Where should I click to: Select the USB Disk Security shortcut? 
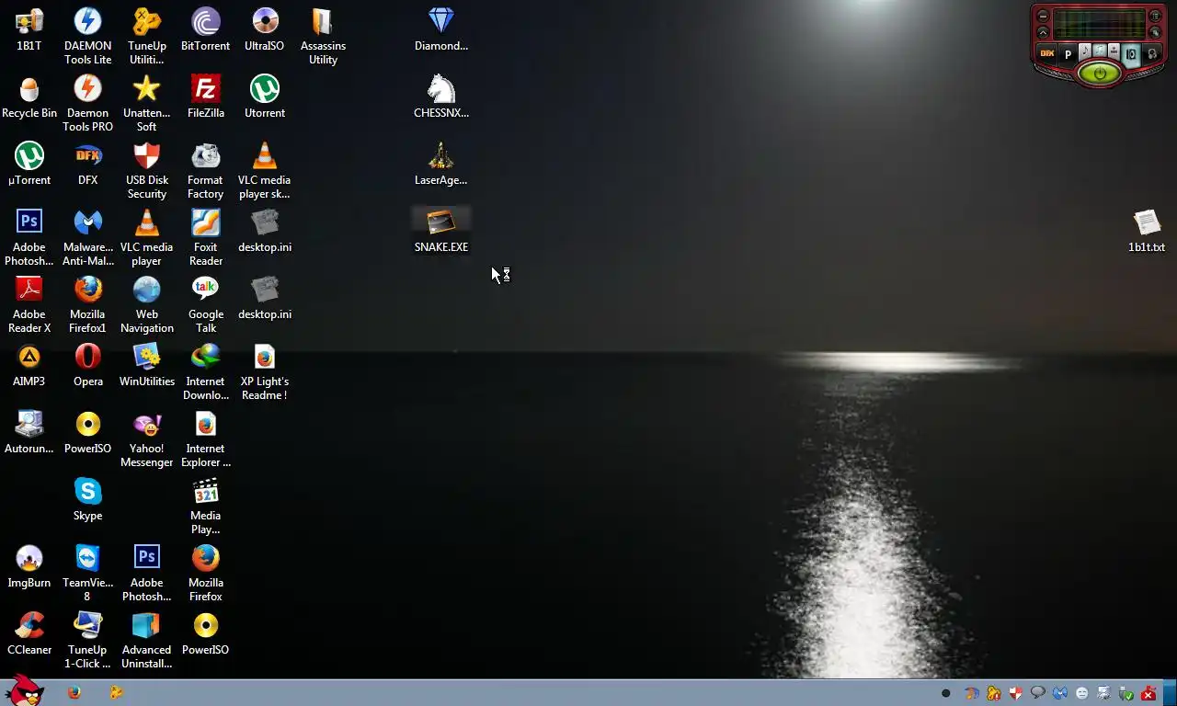146,170
